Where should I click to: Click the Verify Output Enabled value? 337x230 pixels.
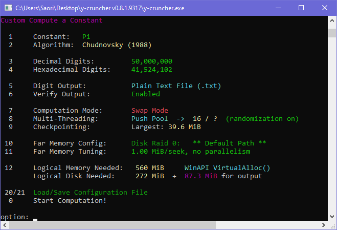point(145,94)
